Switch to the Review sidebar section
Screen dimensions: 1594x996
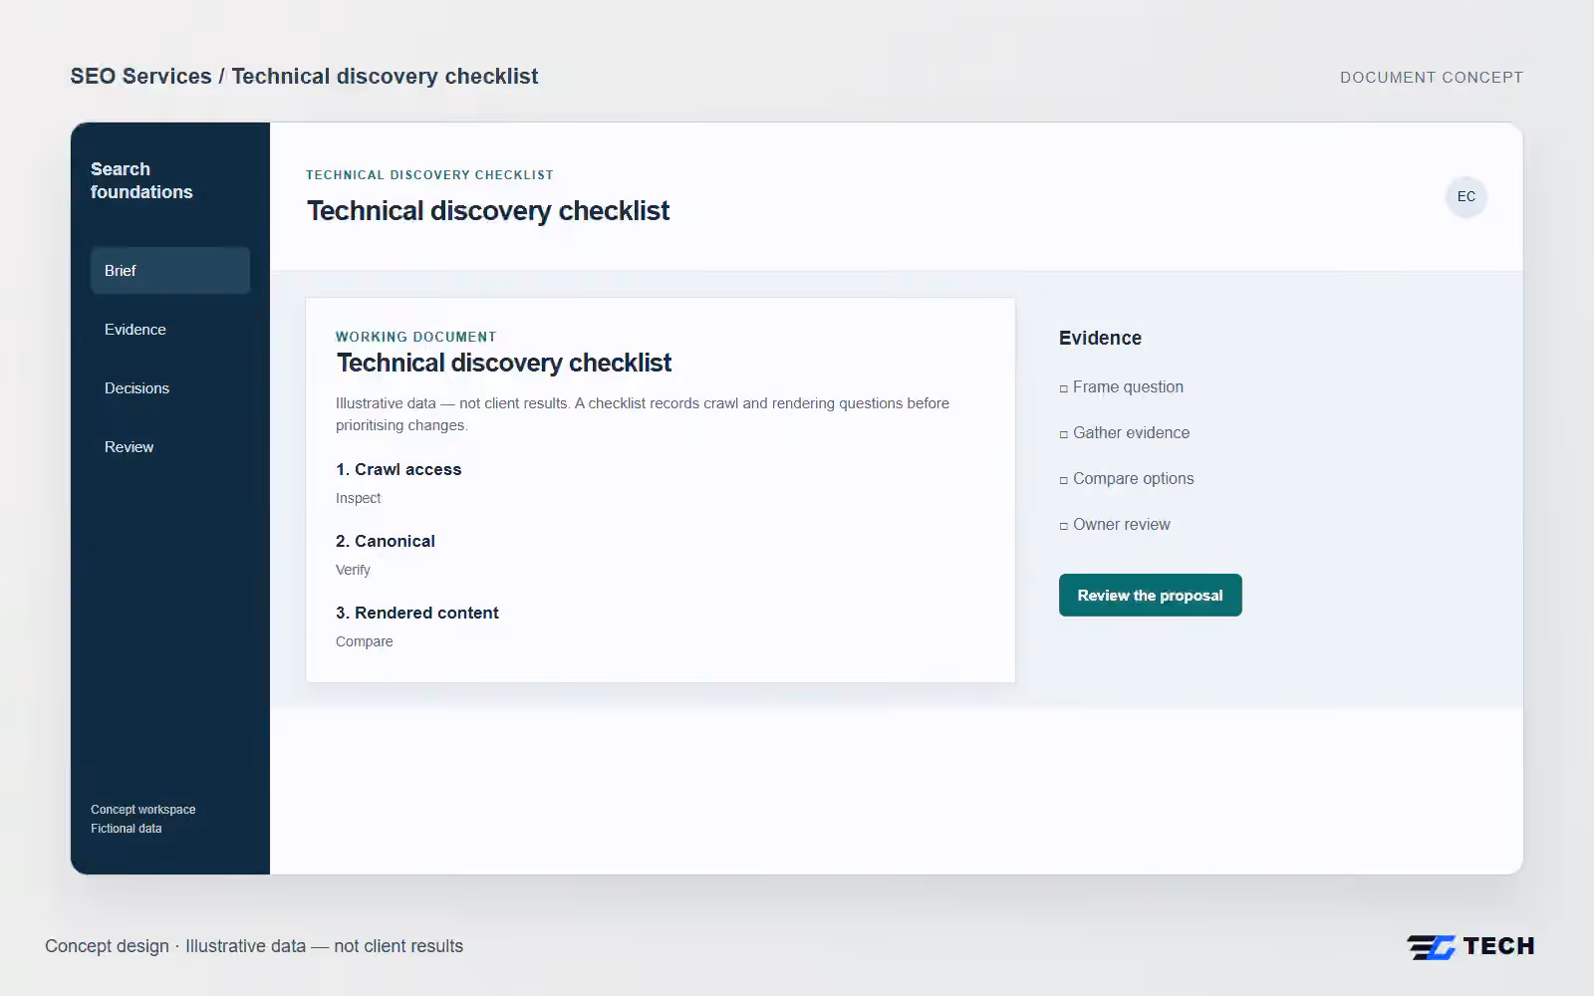pos(170,447)
